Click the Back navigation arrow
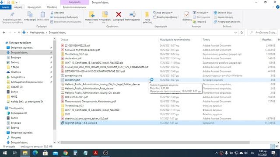This screenshot has height=157, width=280. coord(4,33)
